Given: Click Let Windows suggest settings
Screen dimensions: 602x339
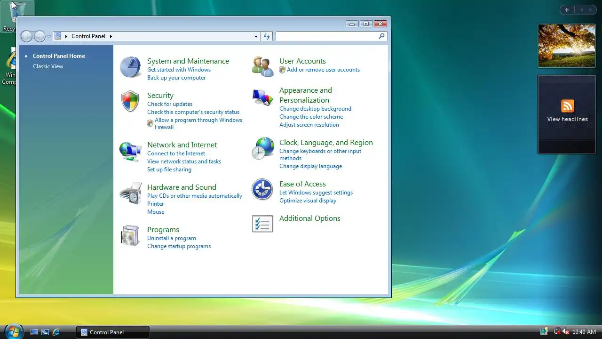Looking at the screenshot, I should (x=316, y=193).
